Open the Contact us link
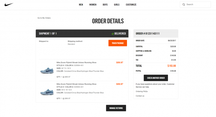216x117 pixels. point(140,96)
